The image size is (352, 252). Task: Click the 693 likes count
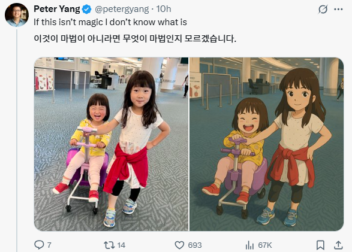click(x=195, y=245)
